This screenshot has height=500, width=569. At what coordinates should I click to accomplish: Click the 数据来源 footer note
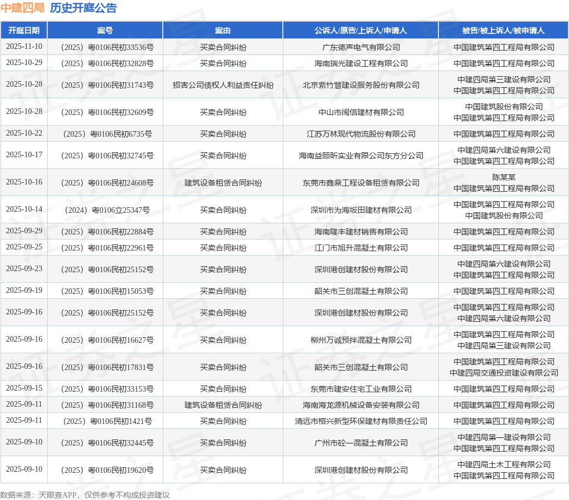[x=85, y=495]
